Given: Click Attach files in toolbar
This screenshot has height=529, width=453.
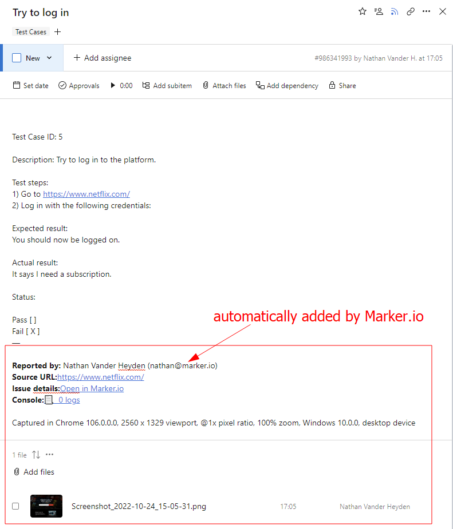Looking at the screenshot, I should (x=224, y=86).
